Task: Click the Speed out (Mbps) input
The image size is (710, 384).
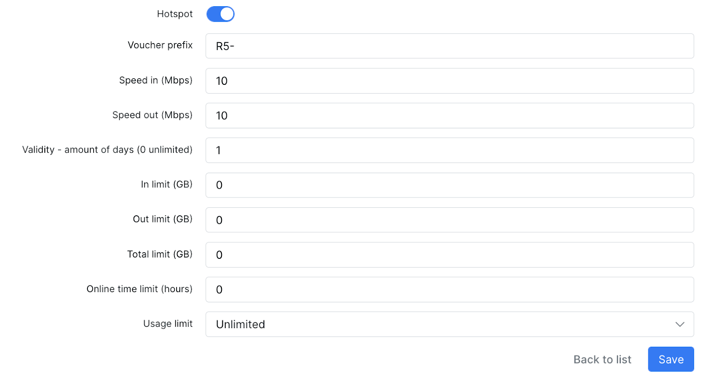Action: [449, 116]
